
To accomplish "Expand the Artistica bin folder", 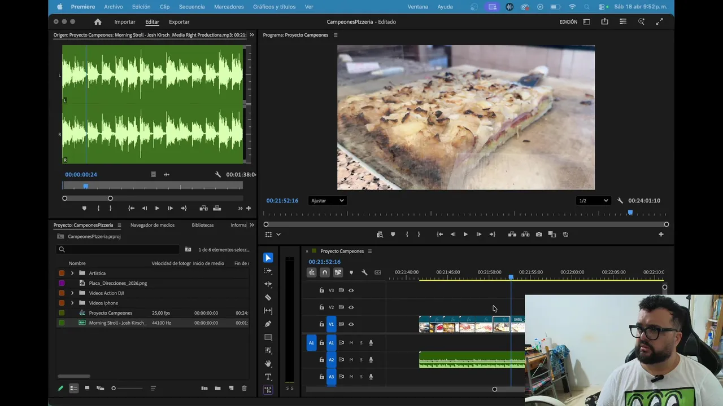I will click(72, 273).
